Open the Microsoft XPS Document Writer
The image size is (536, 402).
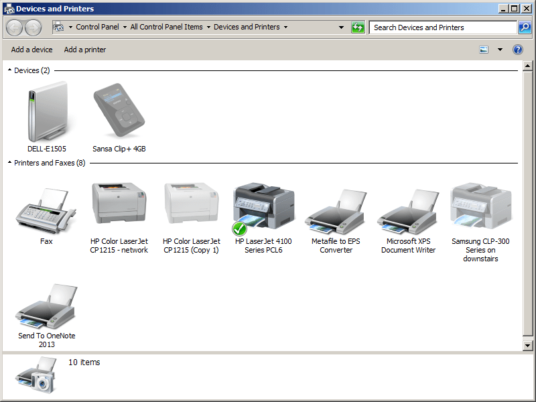pos(407,208)
